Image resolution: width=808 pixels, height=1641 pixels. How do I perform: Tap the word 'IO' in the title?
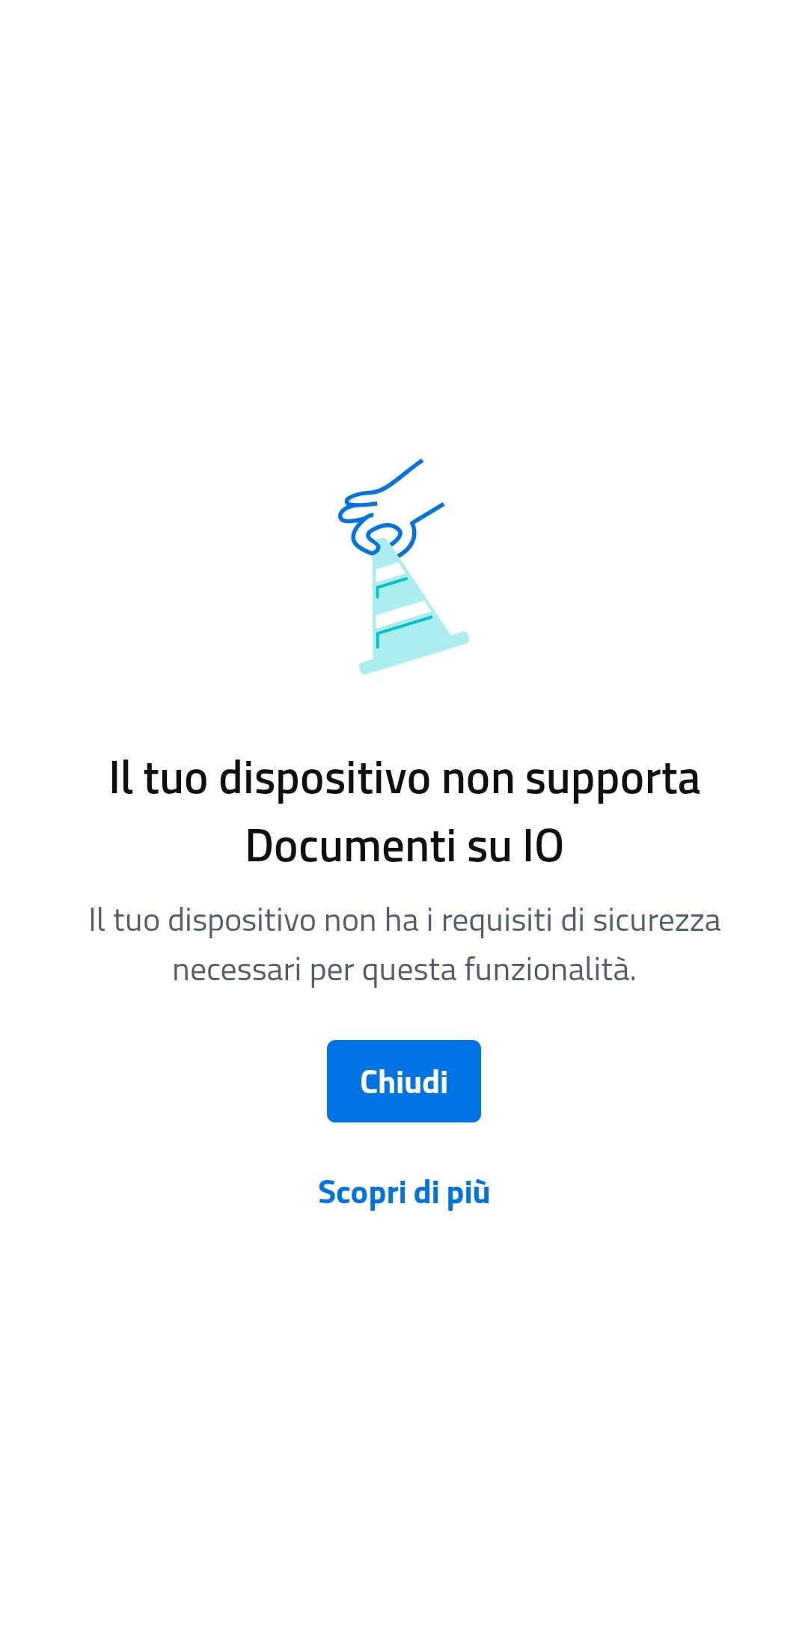click(x=543, y=846)
